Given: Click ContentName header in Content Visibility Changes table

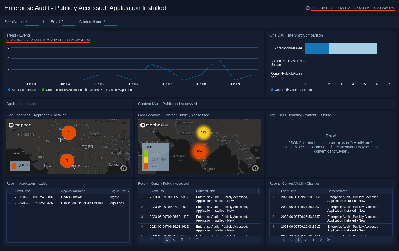Looking at the screenshot, I should click(x=337, y=191).
